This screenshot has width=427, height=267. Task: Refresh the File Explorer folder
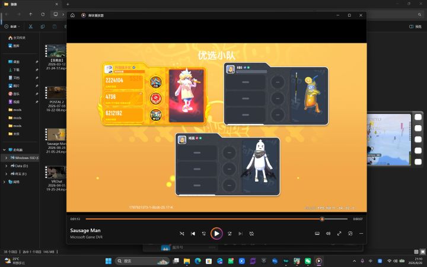click(43, 14)
